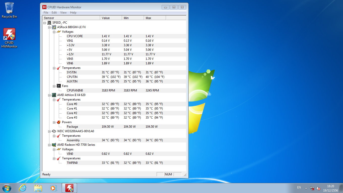Click the TMPIN0 temperature row label
Image resolution: width=343 pixels, height=193 pixels.
[72, 163]
